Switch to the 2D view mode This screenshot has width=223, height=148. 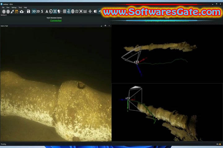38,11
